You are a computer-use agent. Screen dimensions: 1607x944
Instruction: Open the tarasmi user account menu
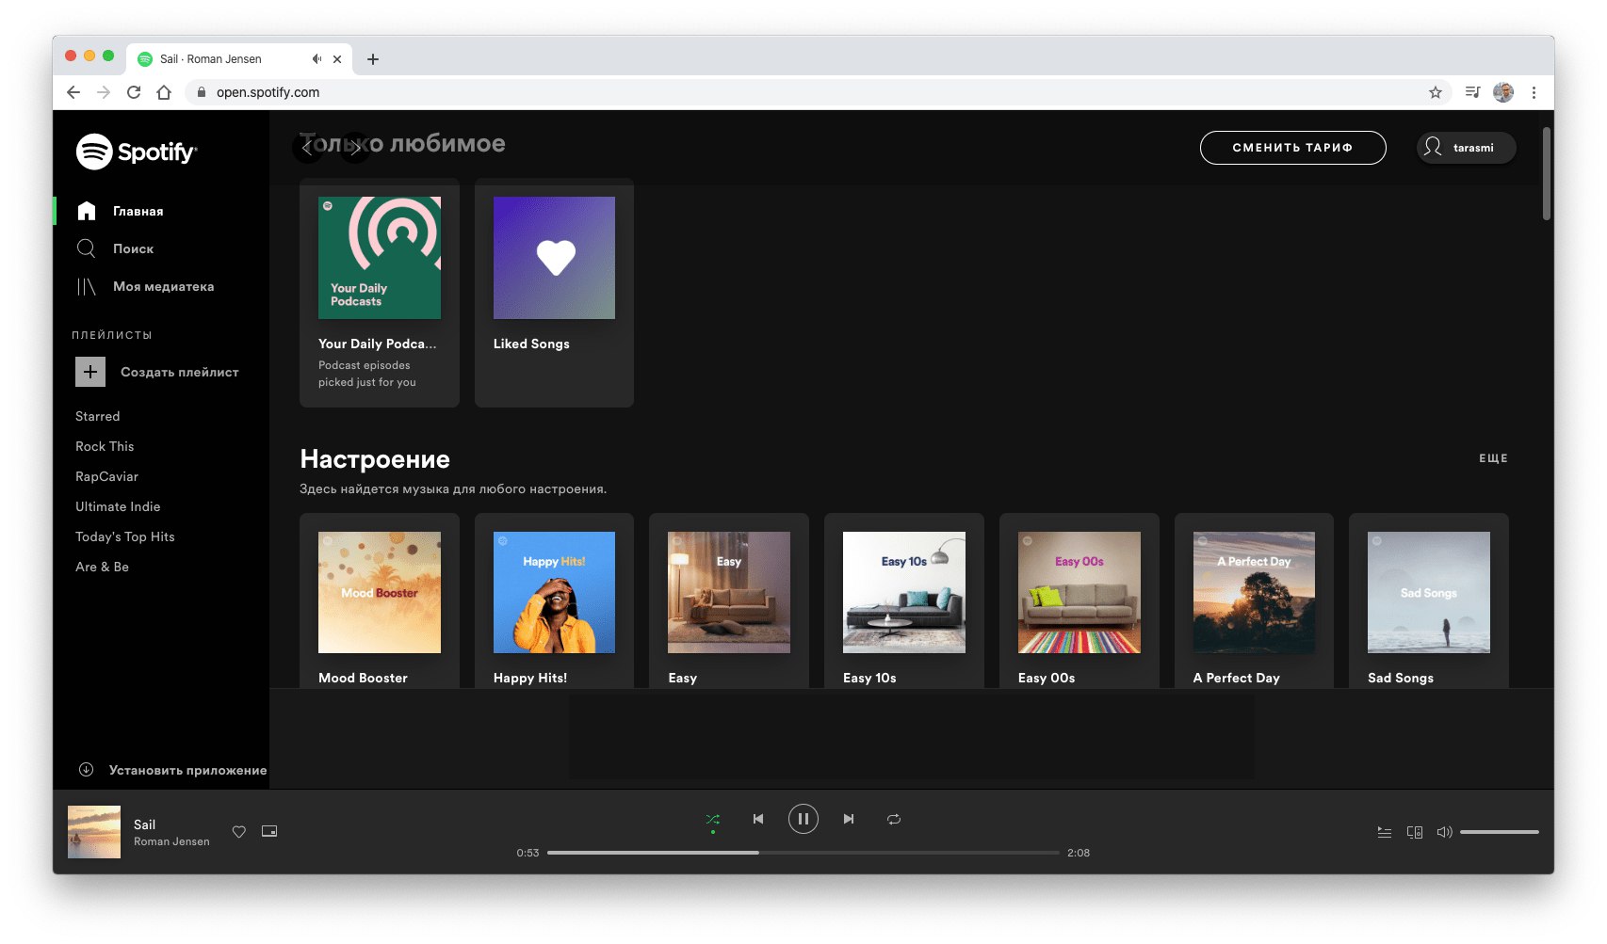click(x=1467, y=148)
